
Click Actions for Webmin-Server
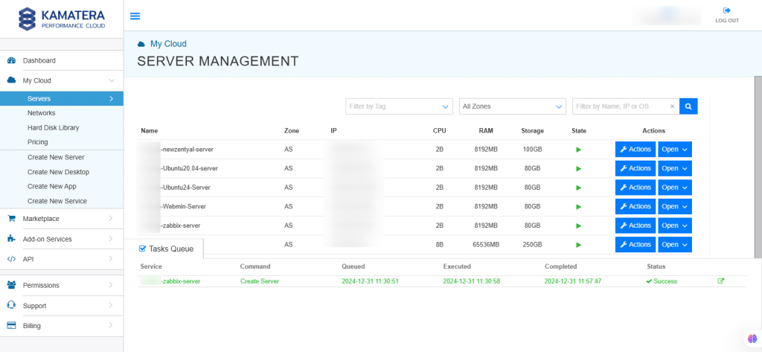click(635, 206)
